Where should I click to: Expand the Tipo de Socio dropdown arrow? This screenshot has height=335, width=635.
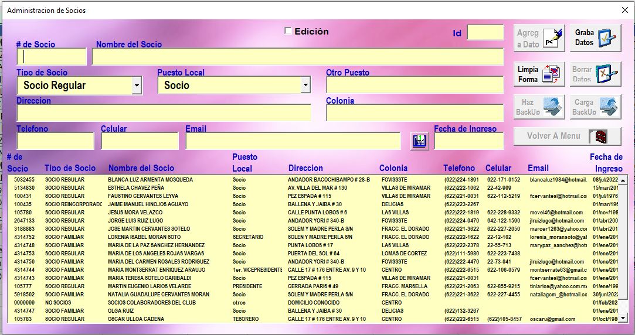tap(137, 86)
